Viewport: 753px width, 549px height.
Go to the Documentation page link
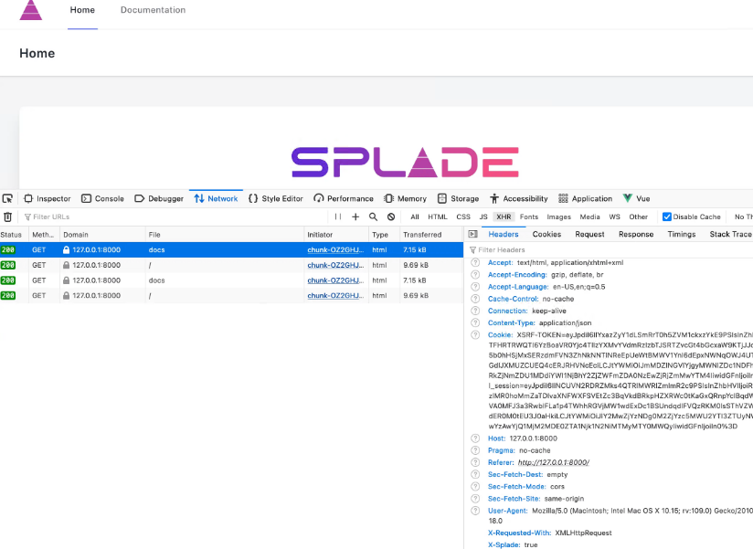(x=153, y=10)
